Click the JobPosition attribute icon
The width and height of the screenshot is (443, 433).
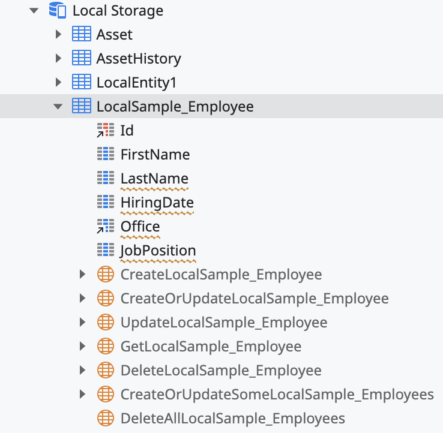tap(106, 250)
